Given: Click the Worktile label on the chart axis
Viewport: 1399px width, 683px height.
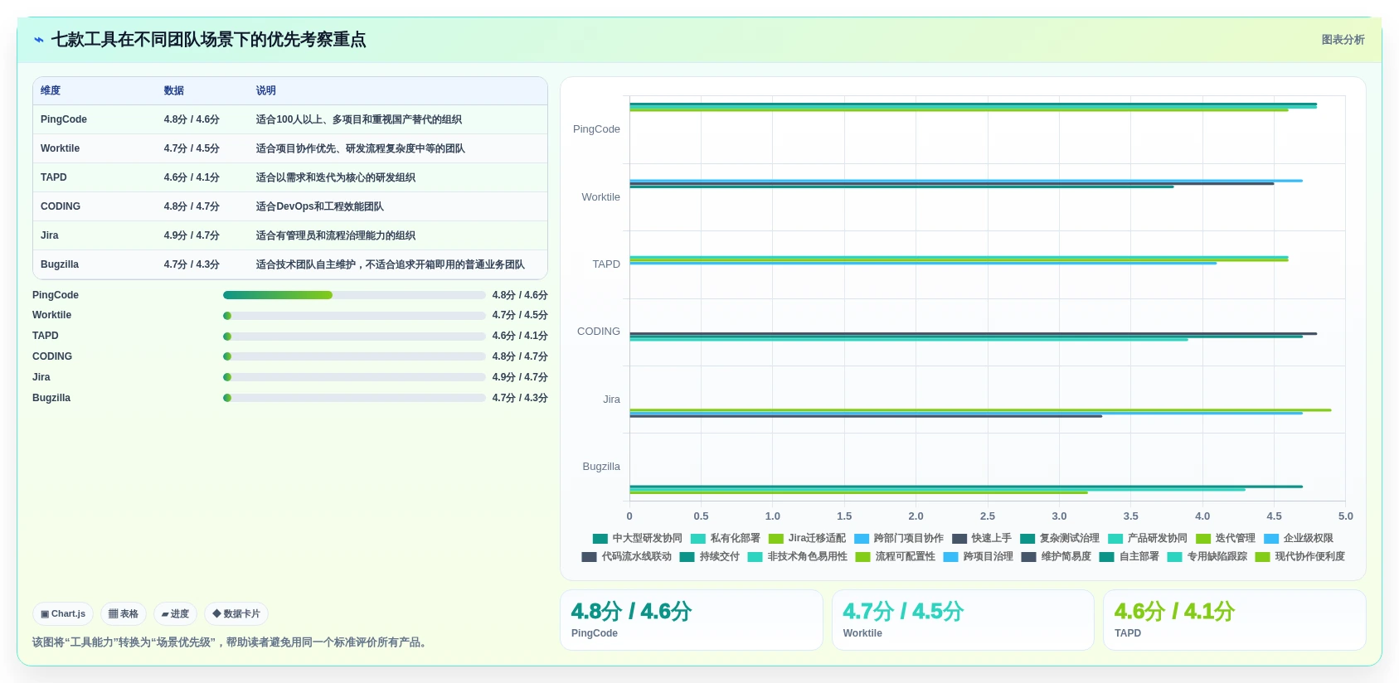Looking at the screenshot, I should click(x=600, y=197).
